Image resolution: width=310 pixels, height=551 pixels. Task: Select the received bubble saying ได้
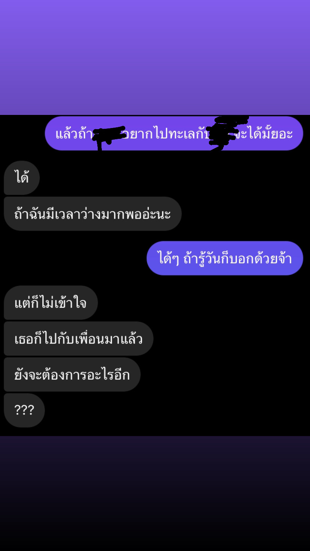coord(22,178)
